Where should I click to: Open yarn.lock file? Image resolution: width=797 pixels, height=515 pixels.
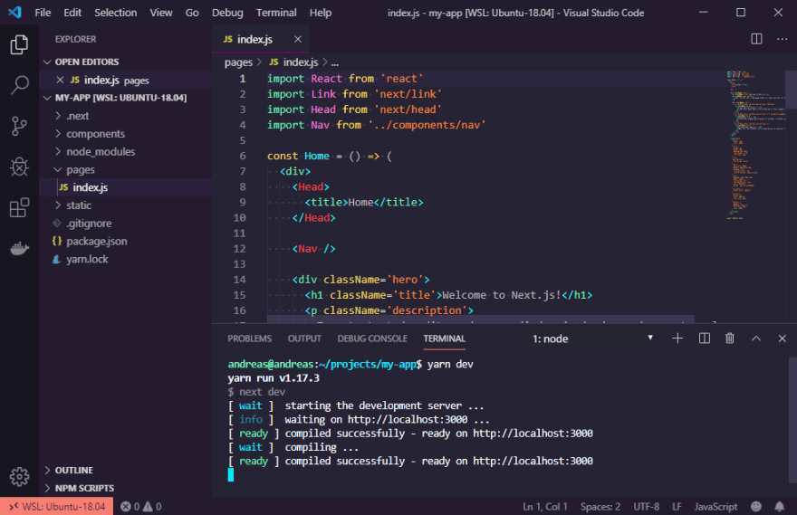tap(87, 259)
